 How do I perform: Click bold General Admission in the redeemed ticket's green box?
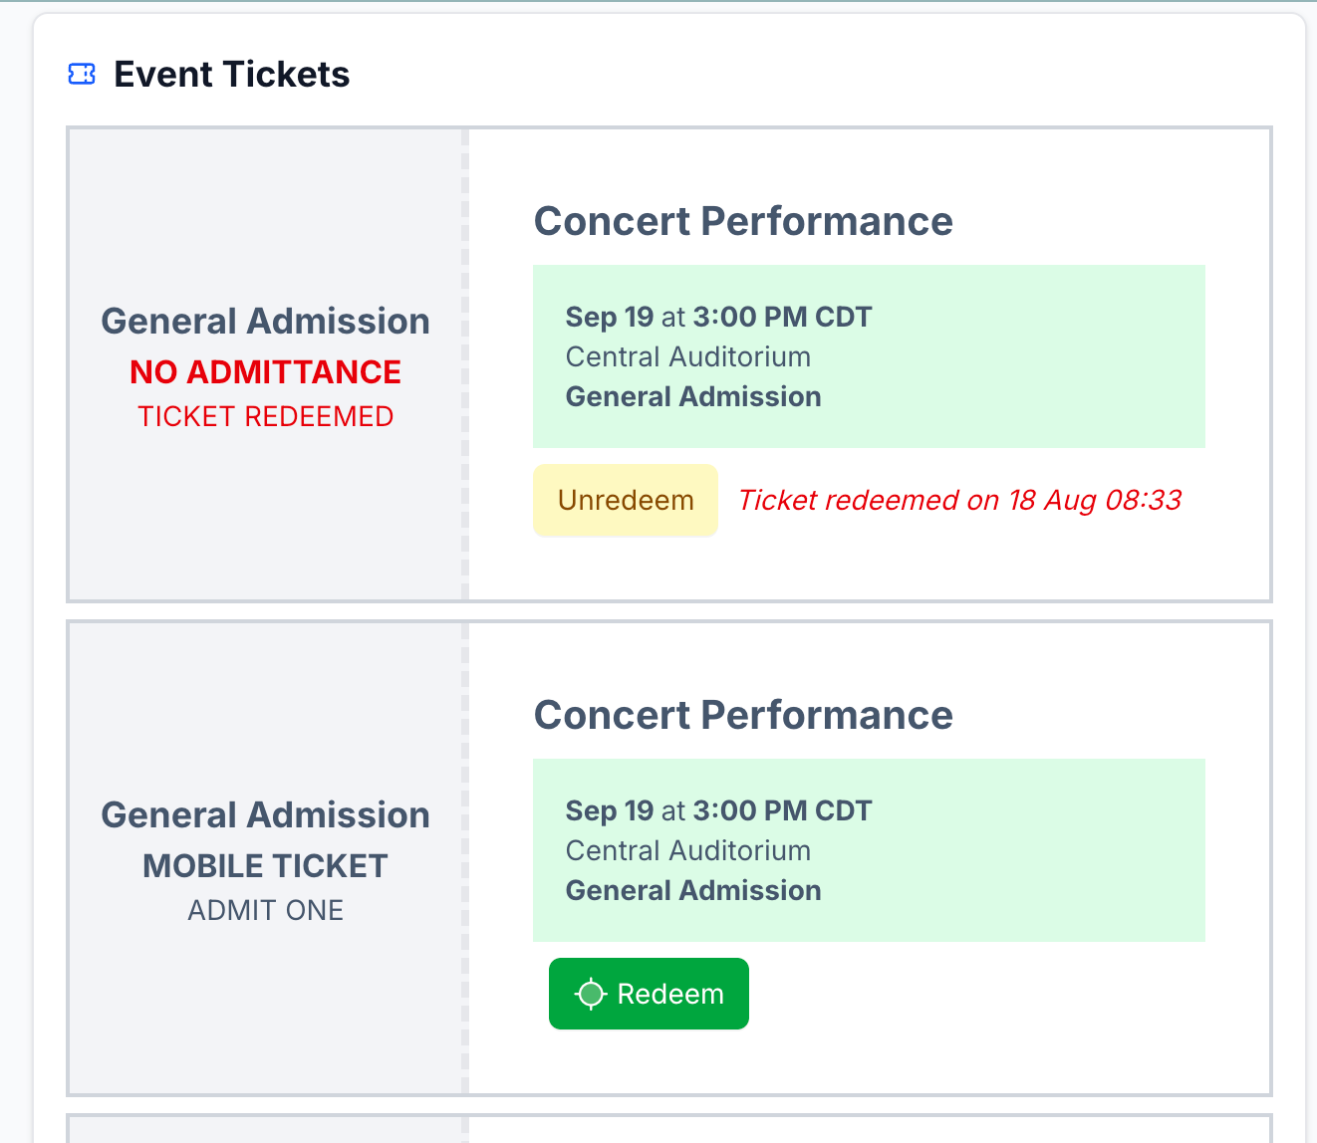point(693,396)
